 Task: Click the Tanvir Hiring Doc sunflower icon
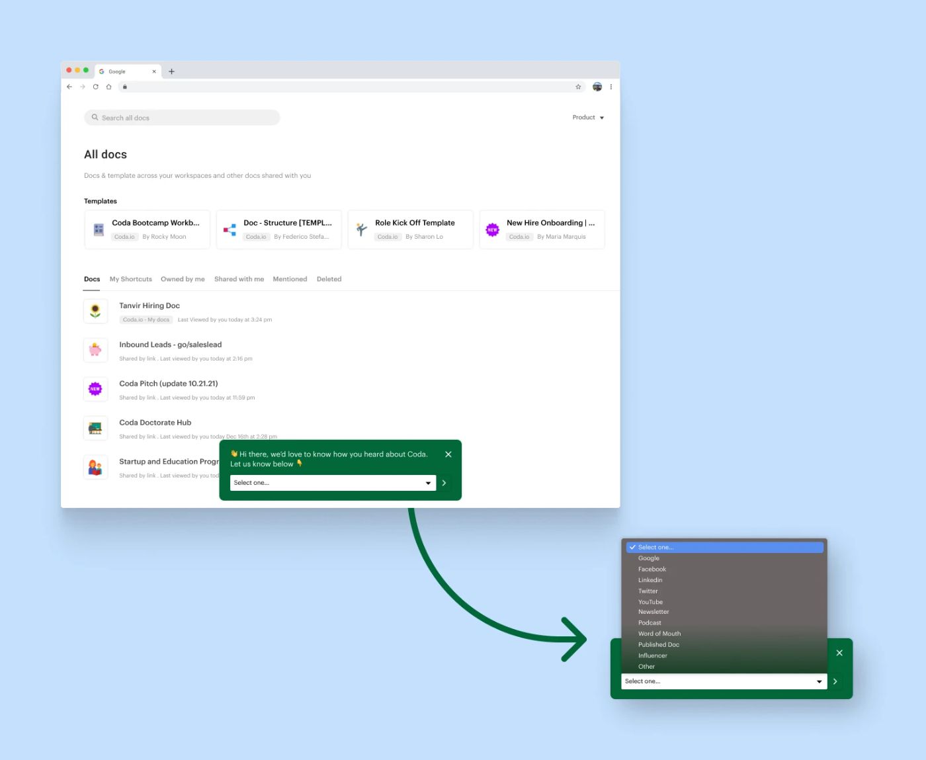pos(95,311)
